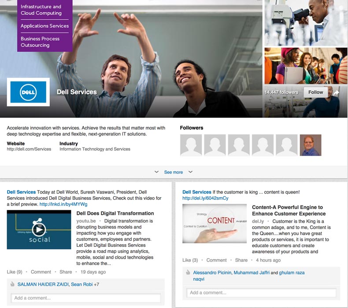Click the See more link
This screenshot has width=348, height=308.
click(173, 172)
